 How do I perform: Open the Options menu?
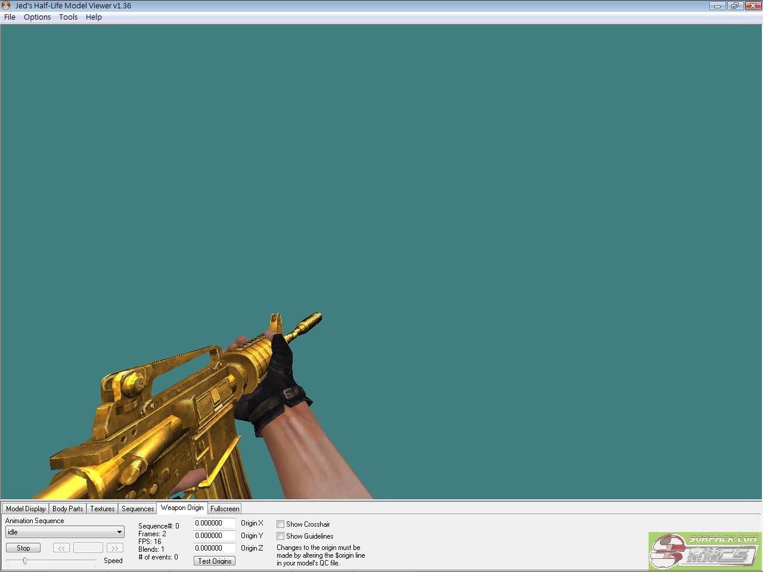pyautogui.click(x=37, y=17)
